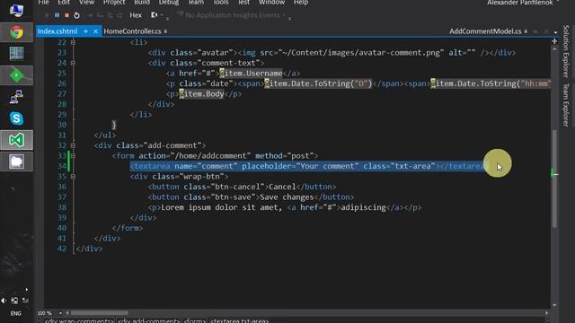Click the horizontal scrollbar thumb
Screen dimensions: 575x323
100,313
